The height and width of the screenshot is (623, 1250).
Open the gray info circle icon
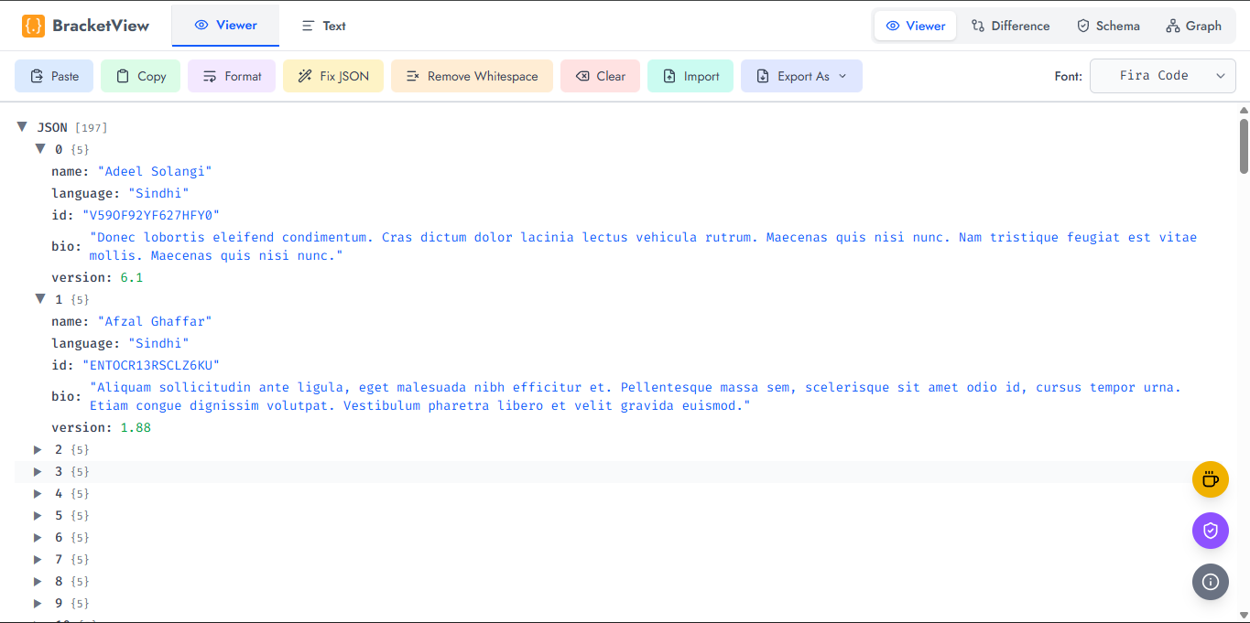click(1210, 582)
